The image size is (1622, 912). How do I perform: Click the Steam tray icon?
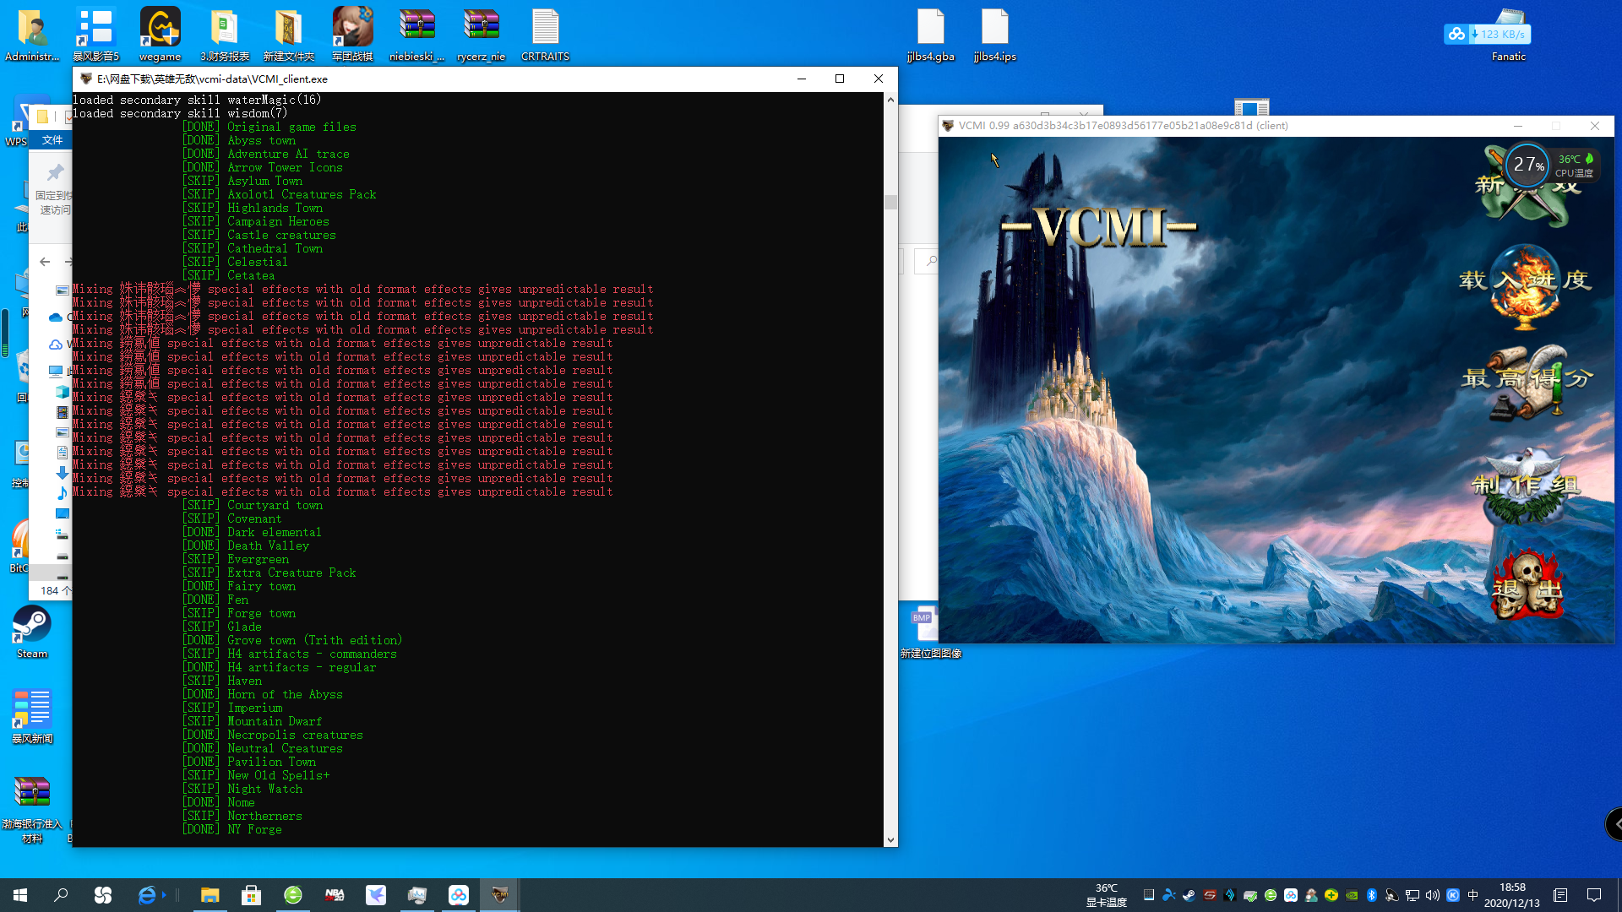coord(1189,895)
